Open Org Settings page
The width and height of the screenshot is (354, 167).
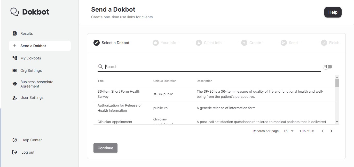click(40, 71)
